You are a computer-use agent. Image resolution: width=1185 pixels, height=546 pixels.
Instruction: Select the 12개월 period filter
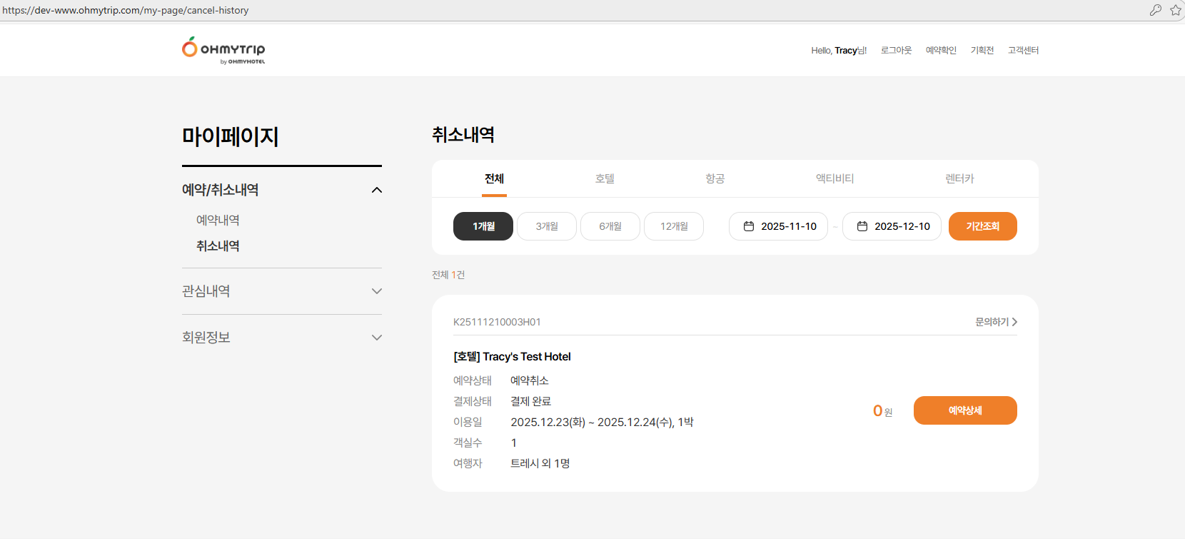[674, 226]
